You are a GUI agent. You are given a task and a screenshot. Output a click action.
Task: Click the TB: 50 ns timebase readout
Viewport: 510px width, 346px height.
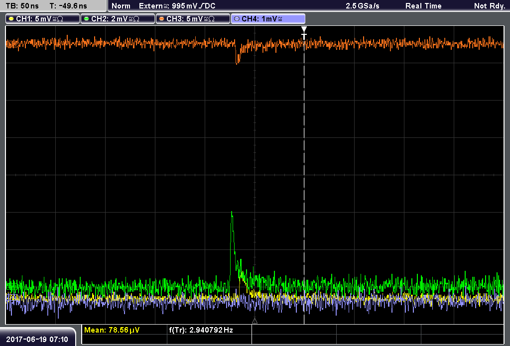pyautogui.click(x=22, y=6)
